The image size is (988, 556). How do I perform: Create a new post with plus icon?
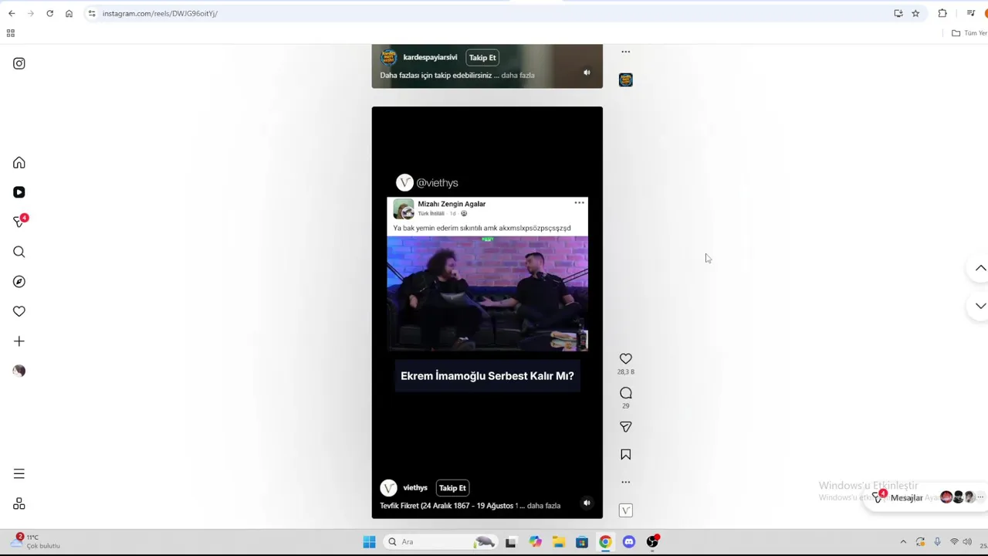(x=19, y=341)
